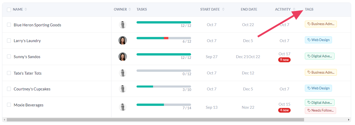The width and height of the screenshot is (355, 125).
Task: Click the Needs Follow-up tag on Moxie Beverages
Action: coord(320,111)
